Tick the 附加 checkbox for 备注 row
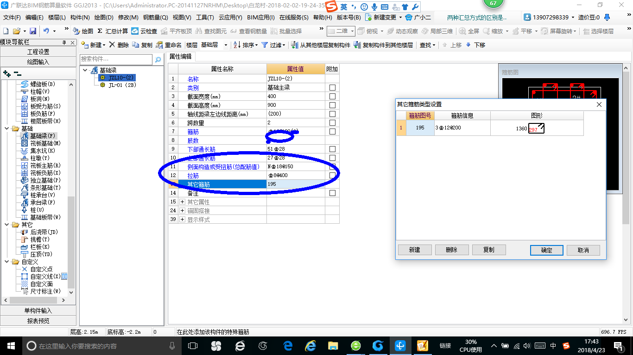Screen dimensions: 633x355 click(x=332, y=193)
